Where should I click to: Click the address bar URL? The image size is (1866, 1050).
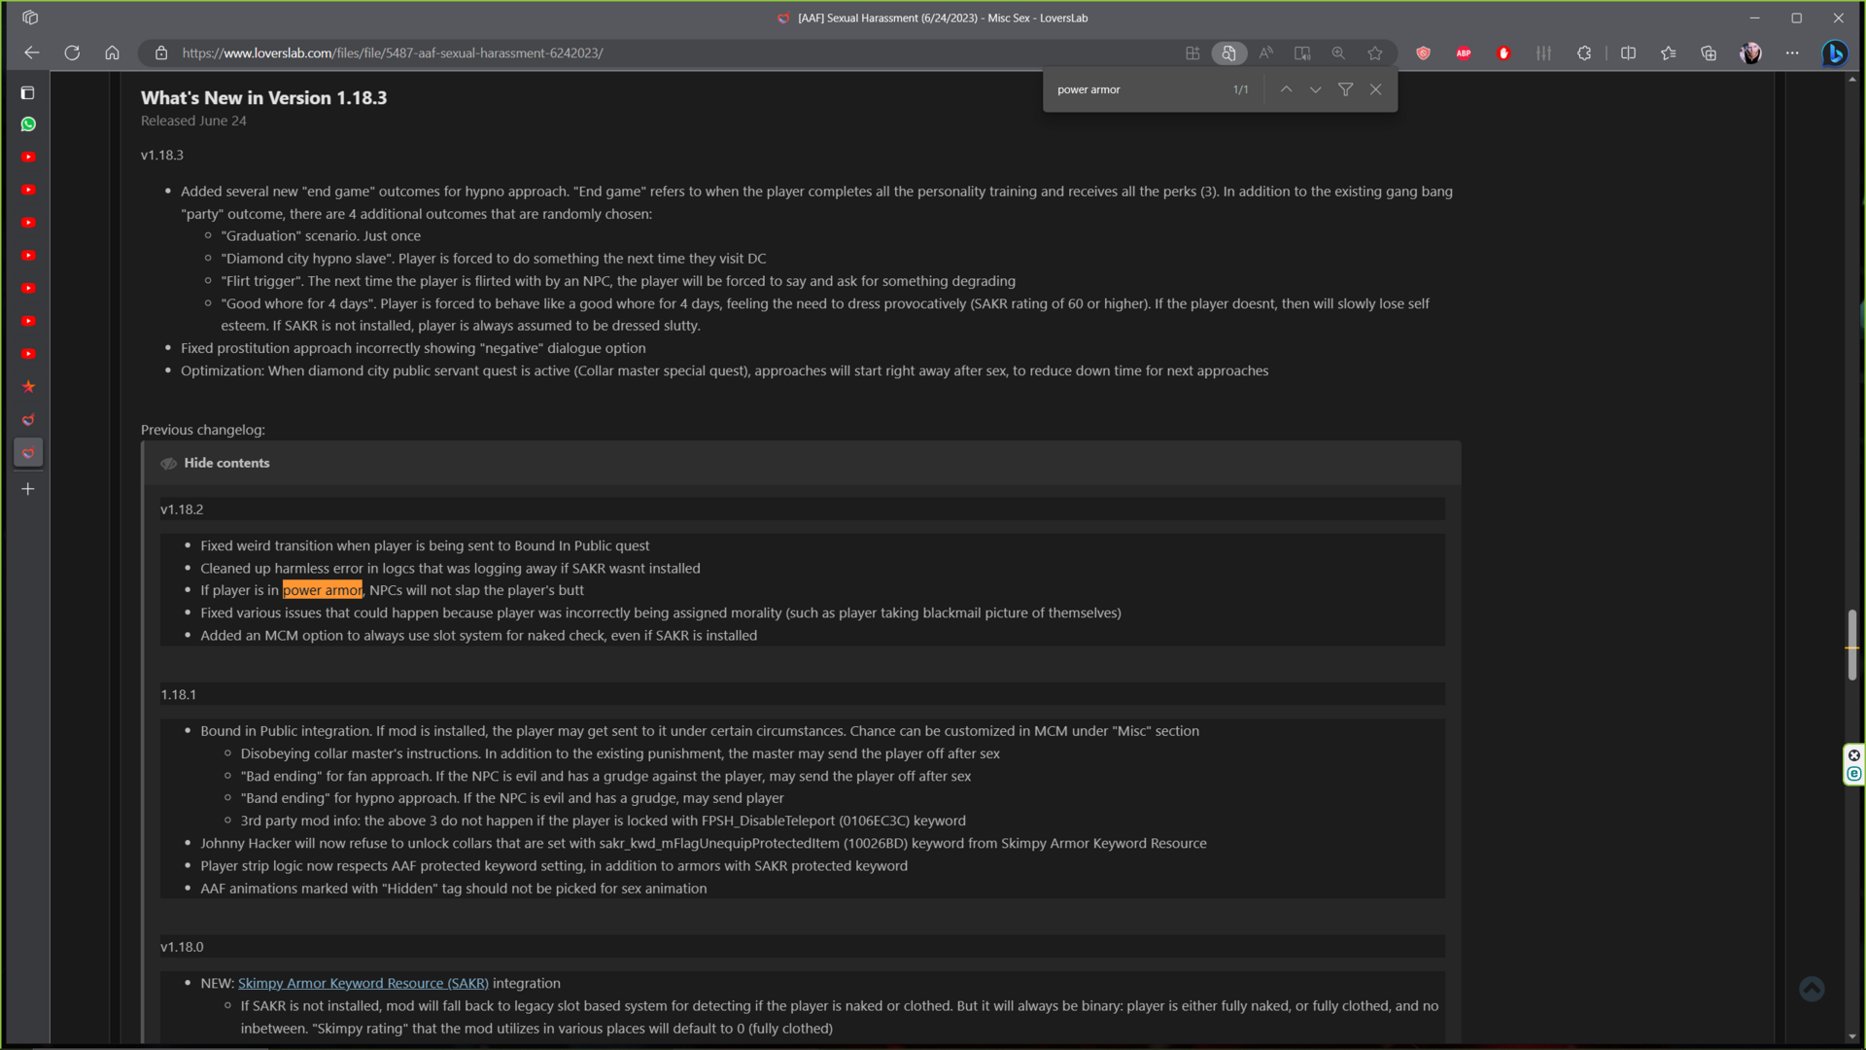pos(392,53)
